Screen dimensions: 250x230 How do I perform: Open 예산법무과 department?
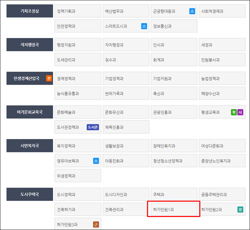pos(126,11)
